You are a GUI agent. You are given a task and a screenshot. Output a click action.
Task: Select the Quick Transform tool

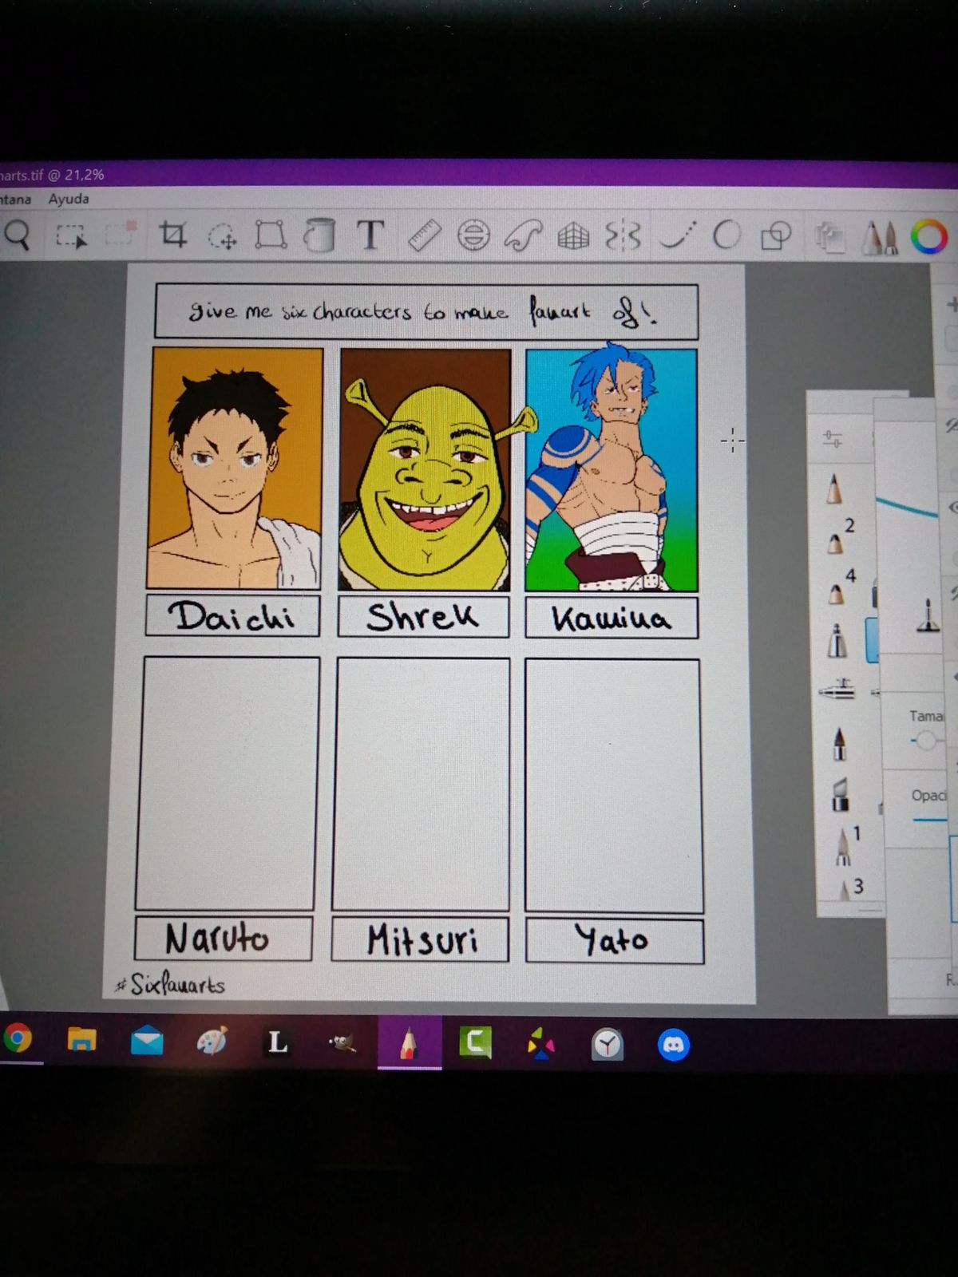click(x=222, y=236)
